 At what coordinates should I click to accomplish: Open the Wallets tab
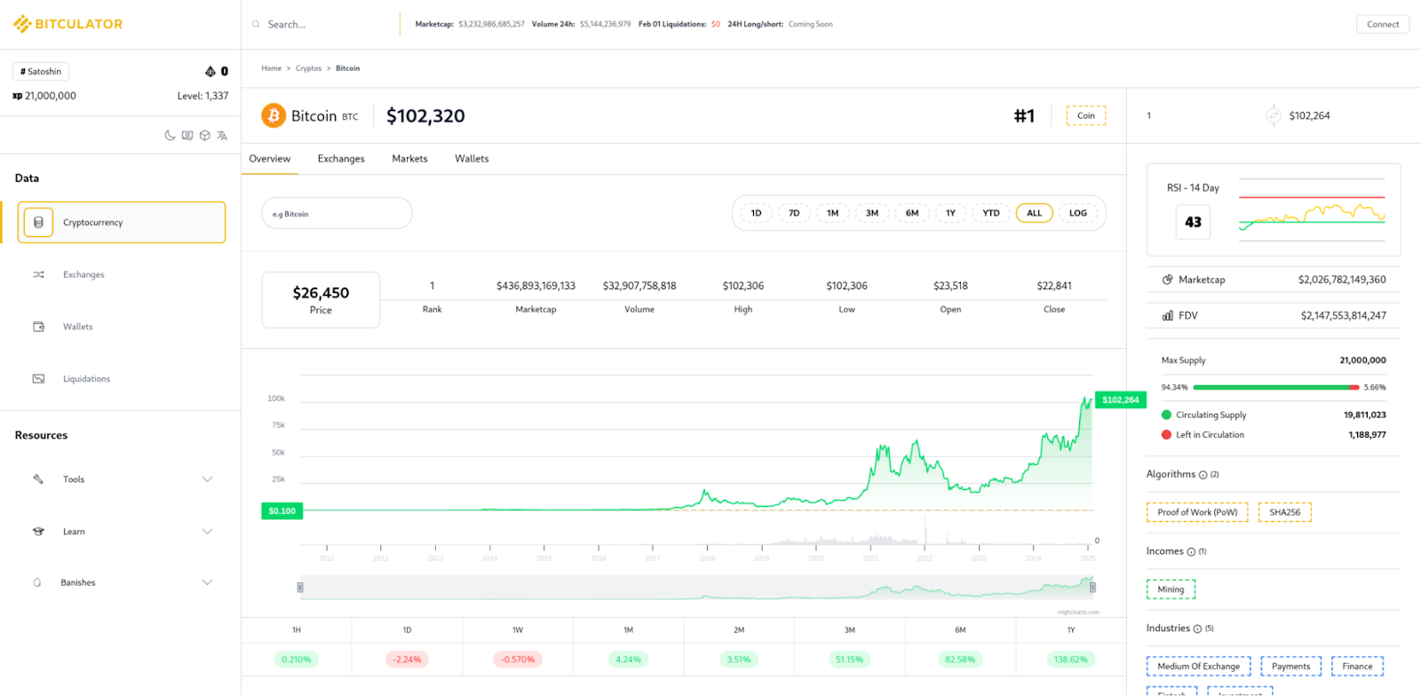[472, 159]
